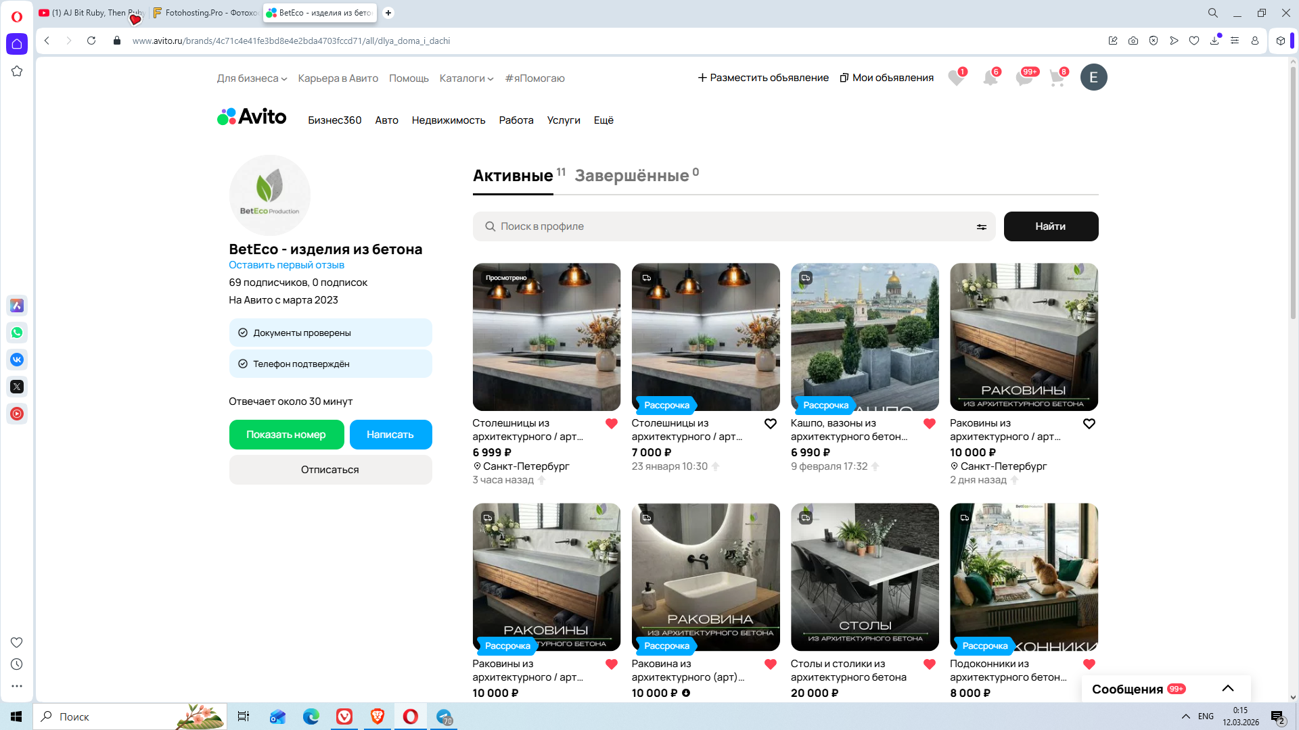Image resolution: width=1299 pixels, height=730 pixels.
Task: Open VK in Opera sidebar
Action: [17, 360]
